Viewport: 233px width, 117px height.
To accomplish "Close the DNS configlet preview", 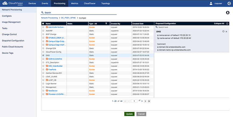I will (226, 32).
